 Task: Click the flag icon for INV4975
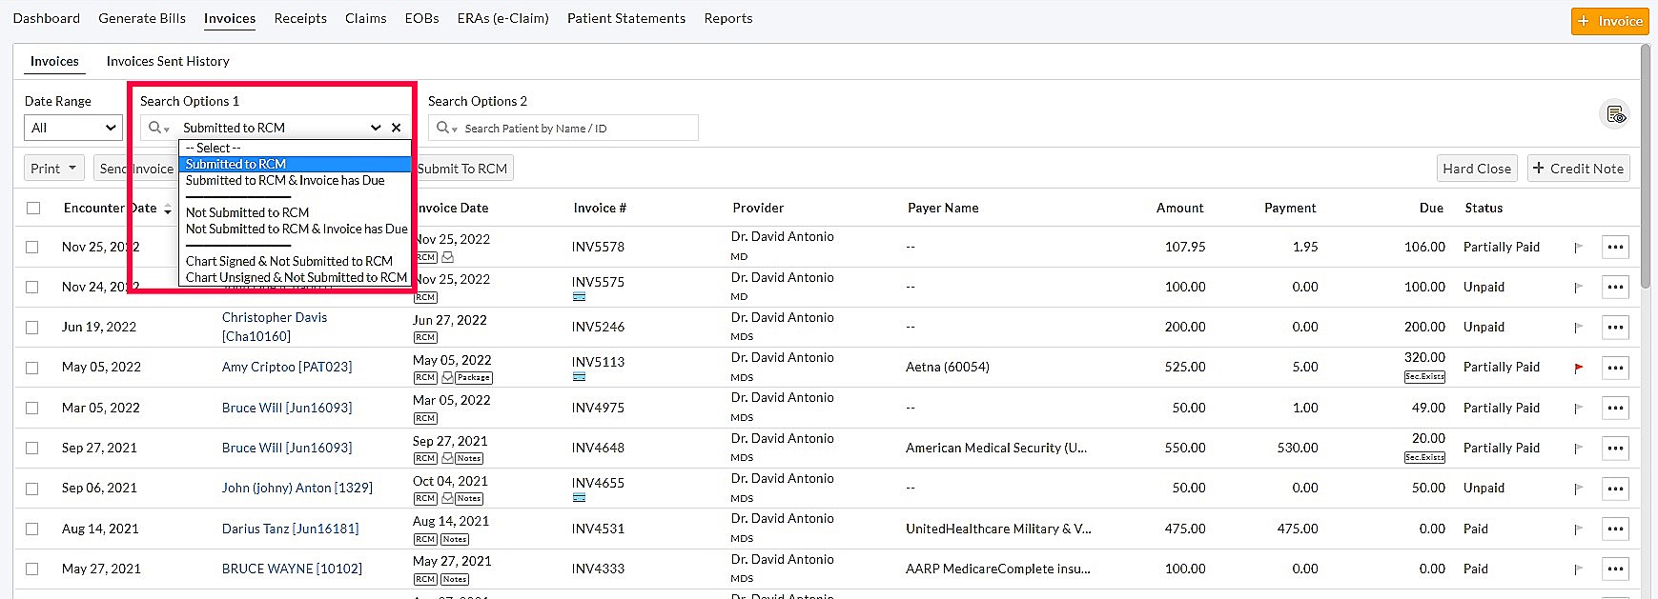point(1579,409)
